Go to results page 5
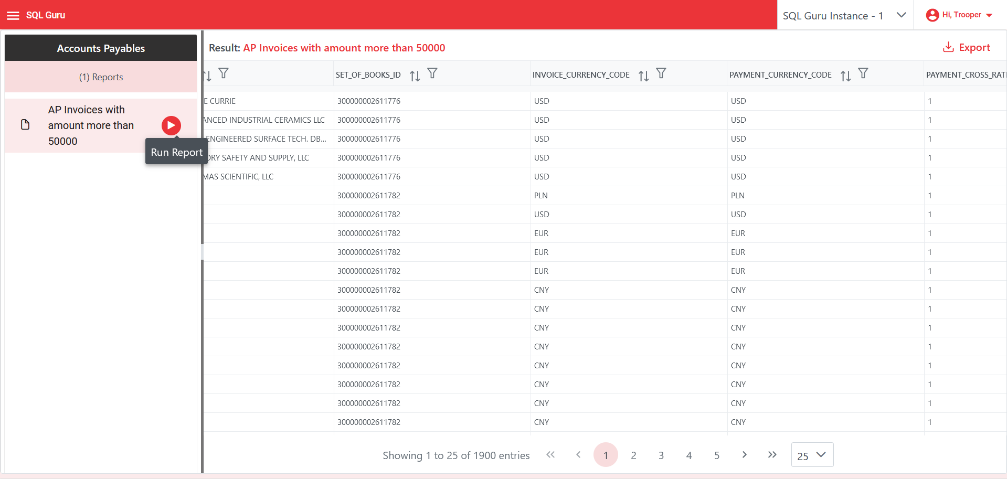 [717, 455]
